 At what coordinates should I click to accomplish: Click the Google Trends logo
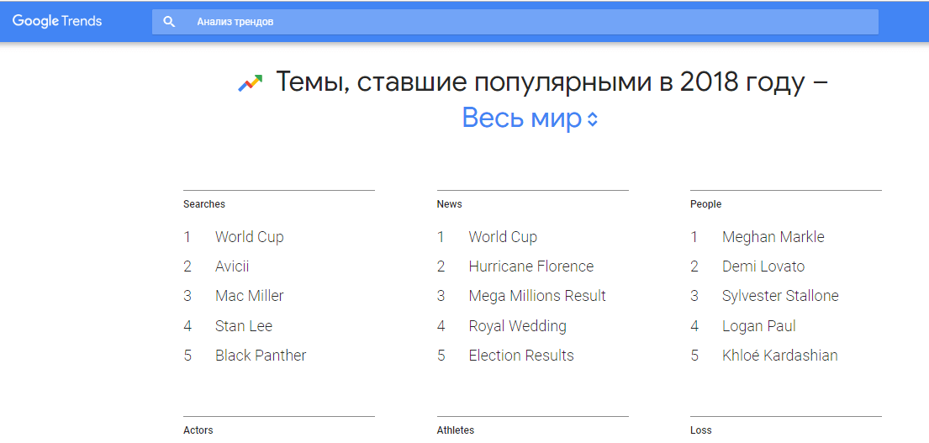tap(57, 21)
